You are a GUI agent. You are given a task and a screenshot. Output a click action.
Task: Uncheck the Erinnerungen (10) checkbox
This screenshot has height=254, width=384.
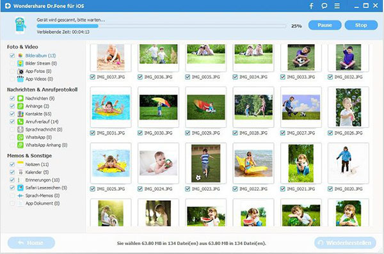[x=12, y=180]
